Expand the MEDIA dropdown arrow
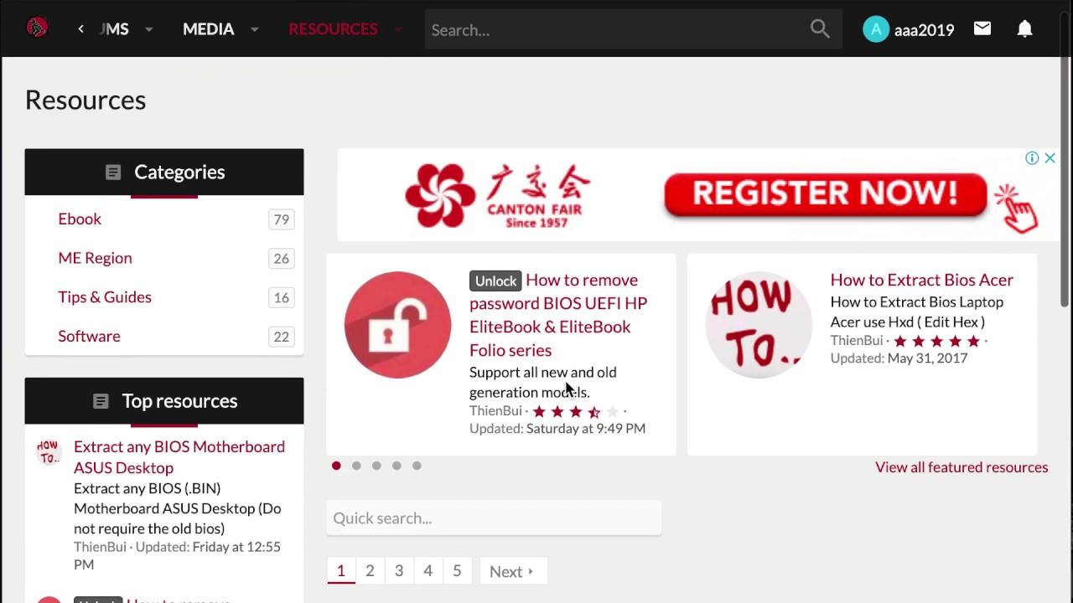Screen dimensions: 1073x603 [254, 29]
